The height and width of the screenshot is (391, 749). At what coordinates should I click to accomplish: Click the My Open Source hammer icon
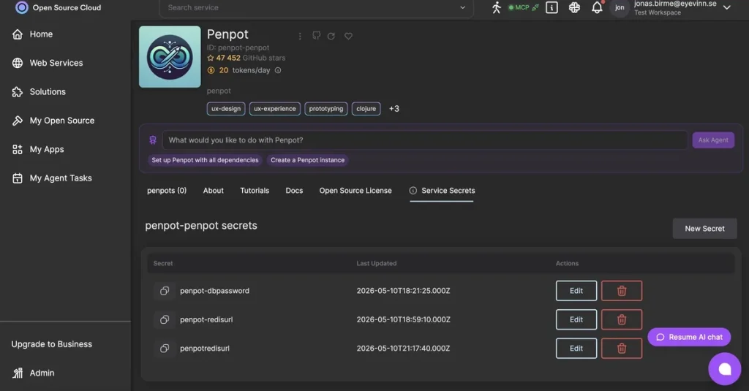(18, 121)
